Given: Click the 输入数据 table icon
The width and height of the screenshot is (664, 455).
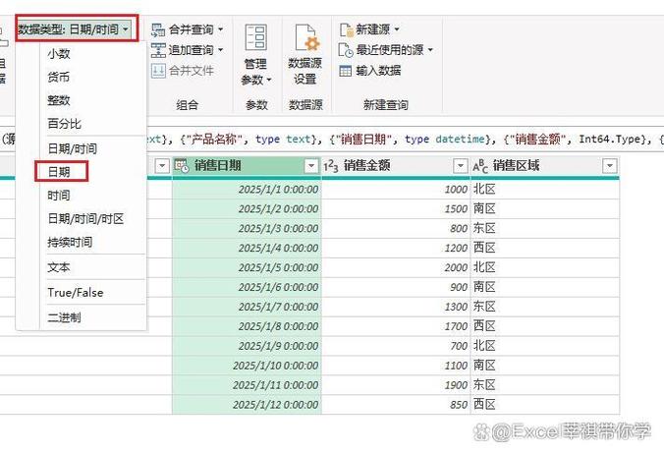Looking at the screenshot, I should click(x=346, y=71).
